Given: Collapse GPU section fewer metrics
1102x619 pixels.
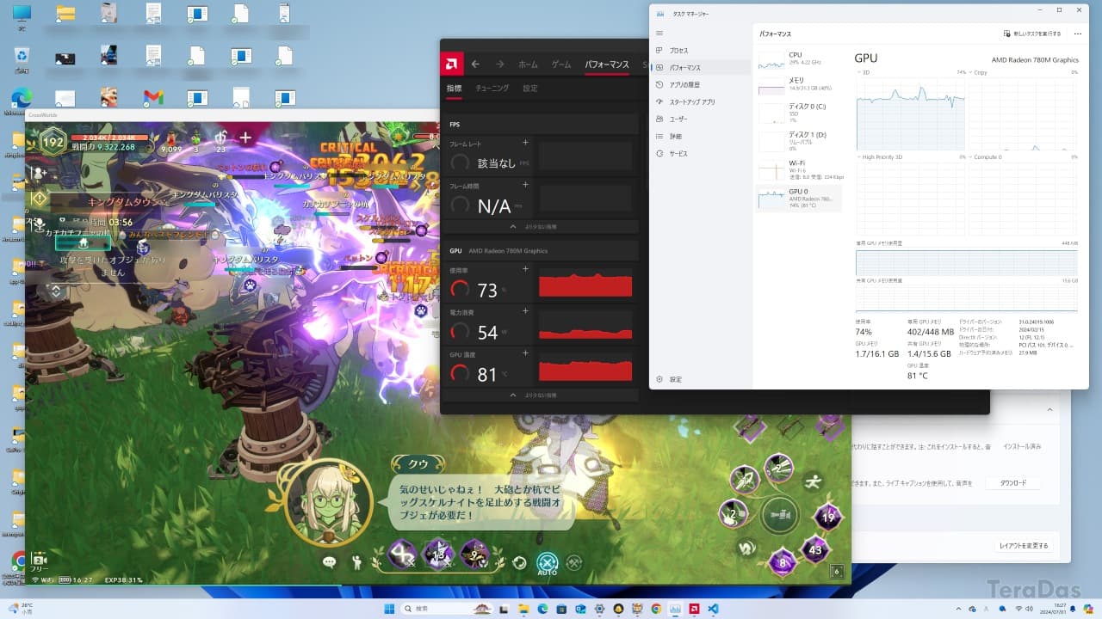Looking at the screenshot, I should click(540, 395).
